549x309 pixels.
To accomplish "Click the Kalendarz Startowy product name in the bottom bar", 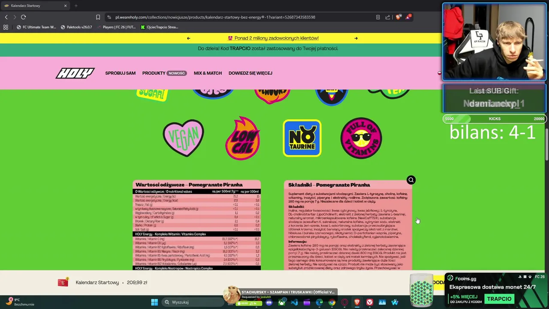I will (97, 282).
